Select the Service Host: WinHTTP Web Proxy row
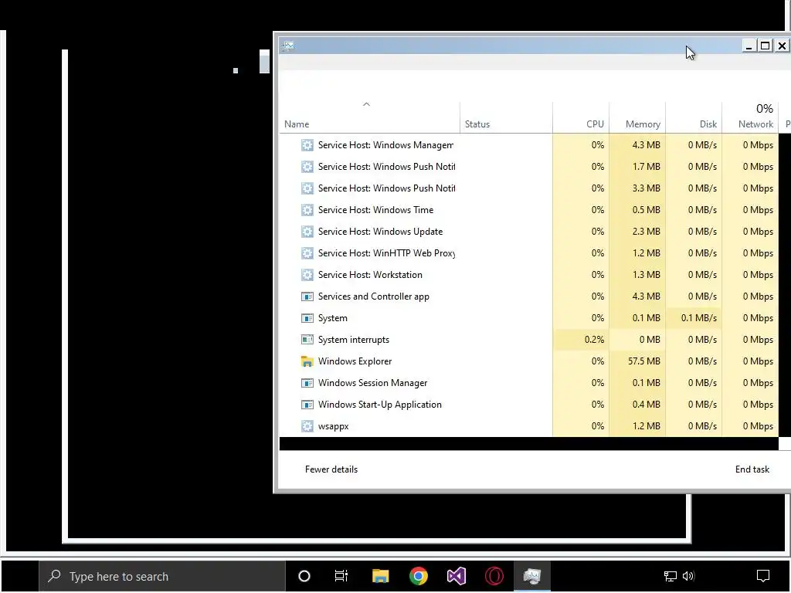This screenshot has height=593, width=791. 528,253
